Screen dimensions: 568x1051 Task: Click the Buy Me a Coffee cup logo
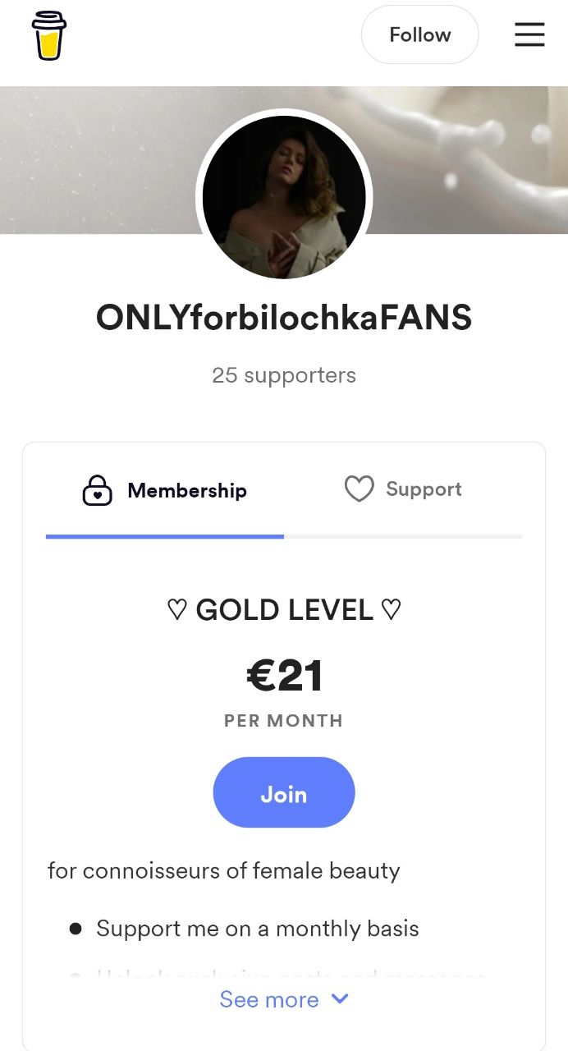tap(49, 35)
